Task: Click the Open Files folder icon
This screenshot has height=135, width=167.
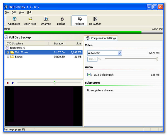Action: pos(30,19)
